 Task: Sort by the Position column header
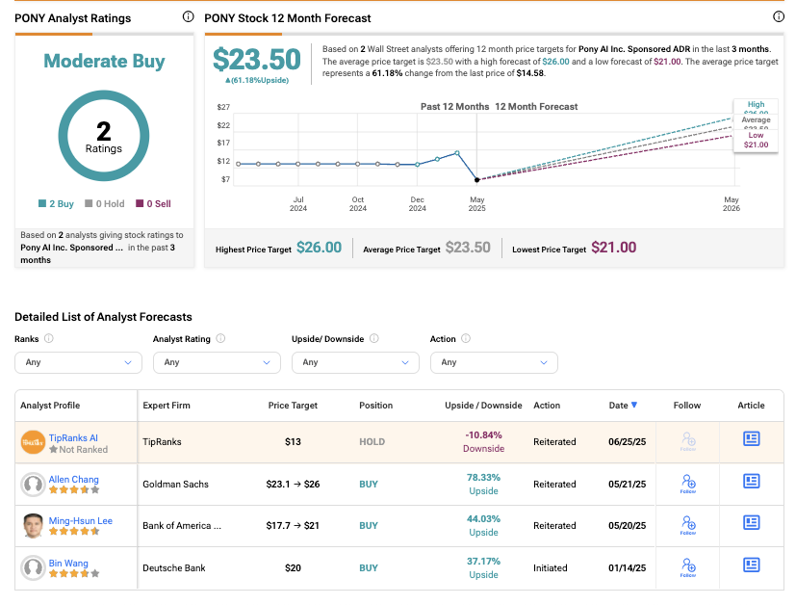tap(376, 406)
